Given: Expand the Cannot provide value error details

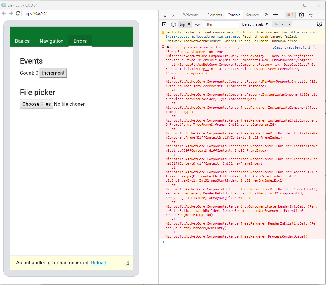Looking at the screenshot, I should pos(169,47).
